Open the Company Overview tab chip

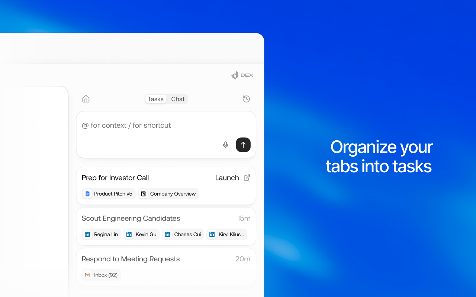click(168, 194)
